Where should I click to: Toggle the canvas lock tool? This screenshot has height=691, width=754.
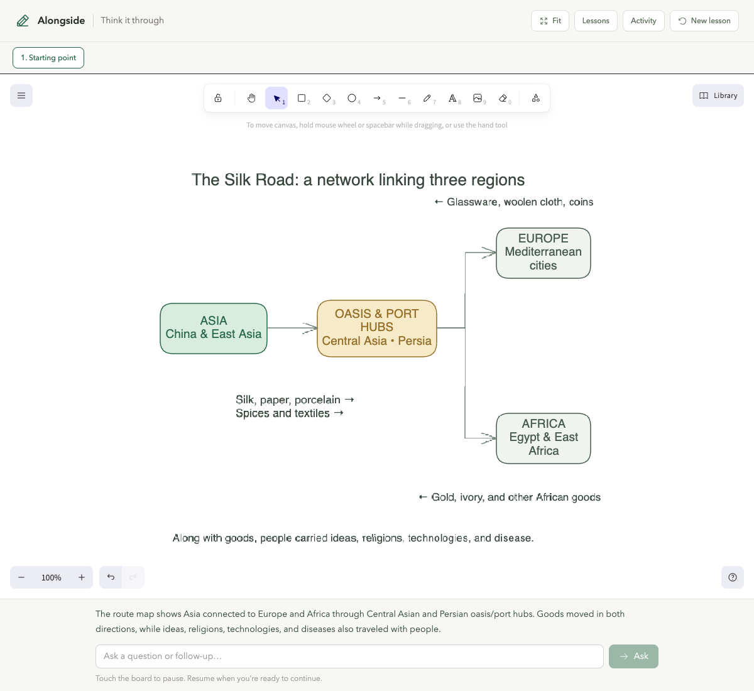coord(218,98)
